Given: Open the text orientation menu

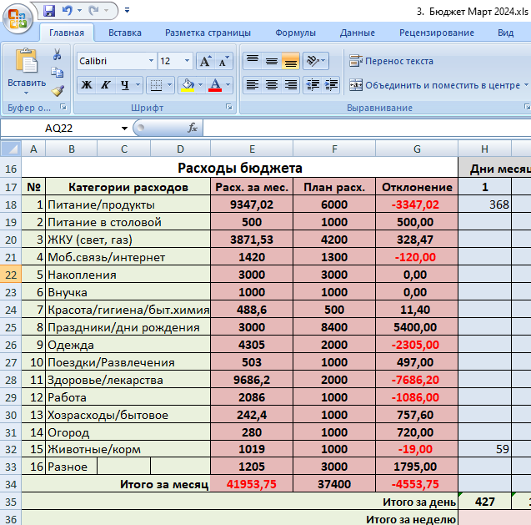Looking at the screenshot, I should pos(316,61).
